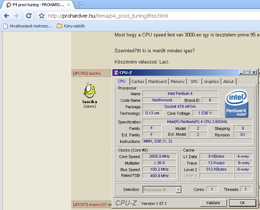Viewport: 260px width, 210px height.
Task: Click the Trace value '12 Kuops'
Action: coord(216,163)
